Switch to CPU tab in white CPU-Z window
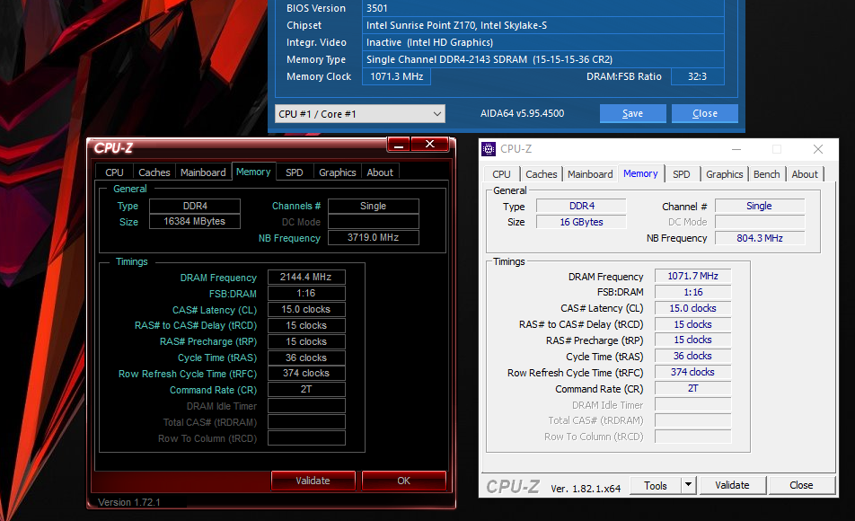Viewport: 855px width, 521px height. pos(502,174)
